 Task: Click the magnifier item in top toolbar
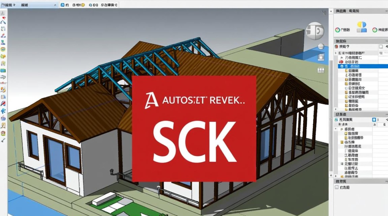click(x=93, y=5)
